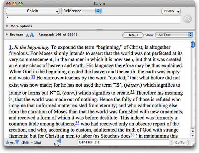Click the verse 1 link

pos(10,47)
